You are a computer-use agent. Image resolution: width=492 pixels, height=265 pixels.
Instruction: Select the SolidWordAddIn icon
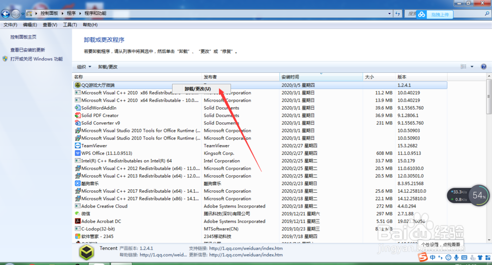[78, 108]
